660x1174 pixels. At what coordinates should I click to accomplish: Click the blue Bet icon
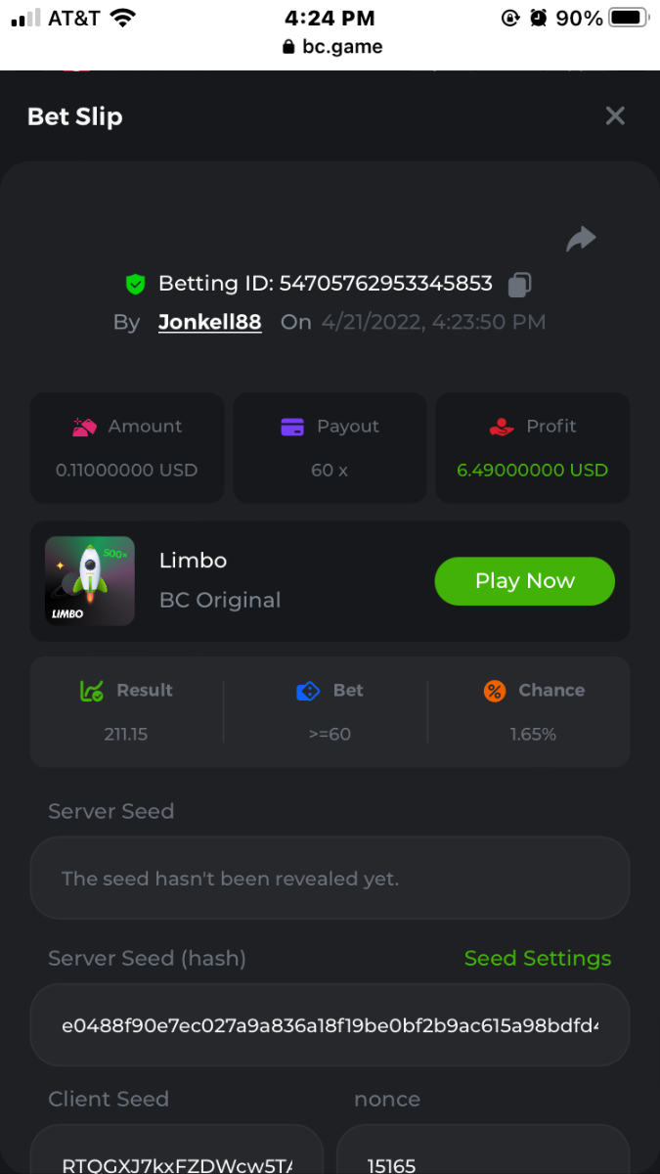pos(308,691)
